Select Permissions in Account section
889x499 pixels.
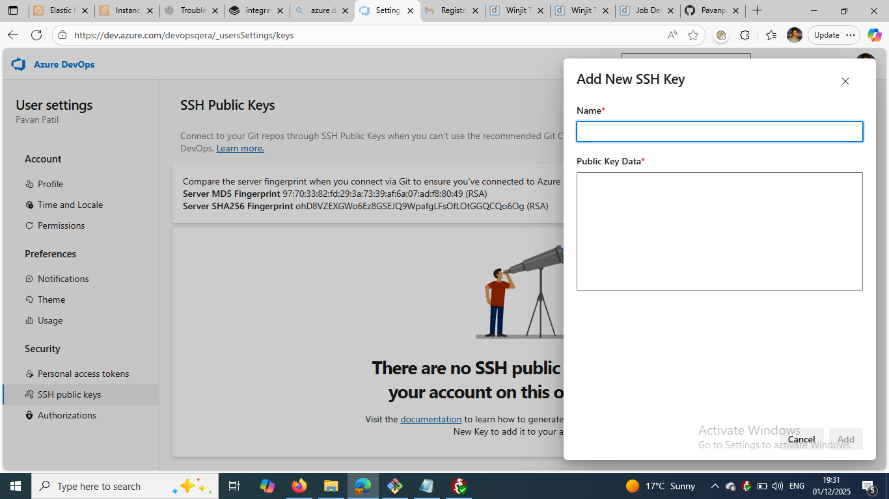point(61,225)
